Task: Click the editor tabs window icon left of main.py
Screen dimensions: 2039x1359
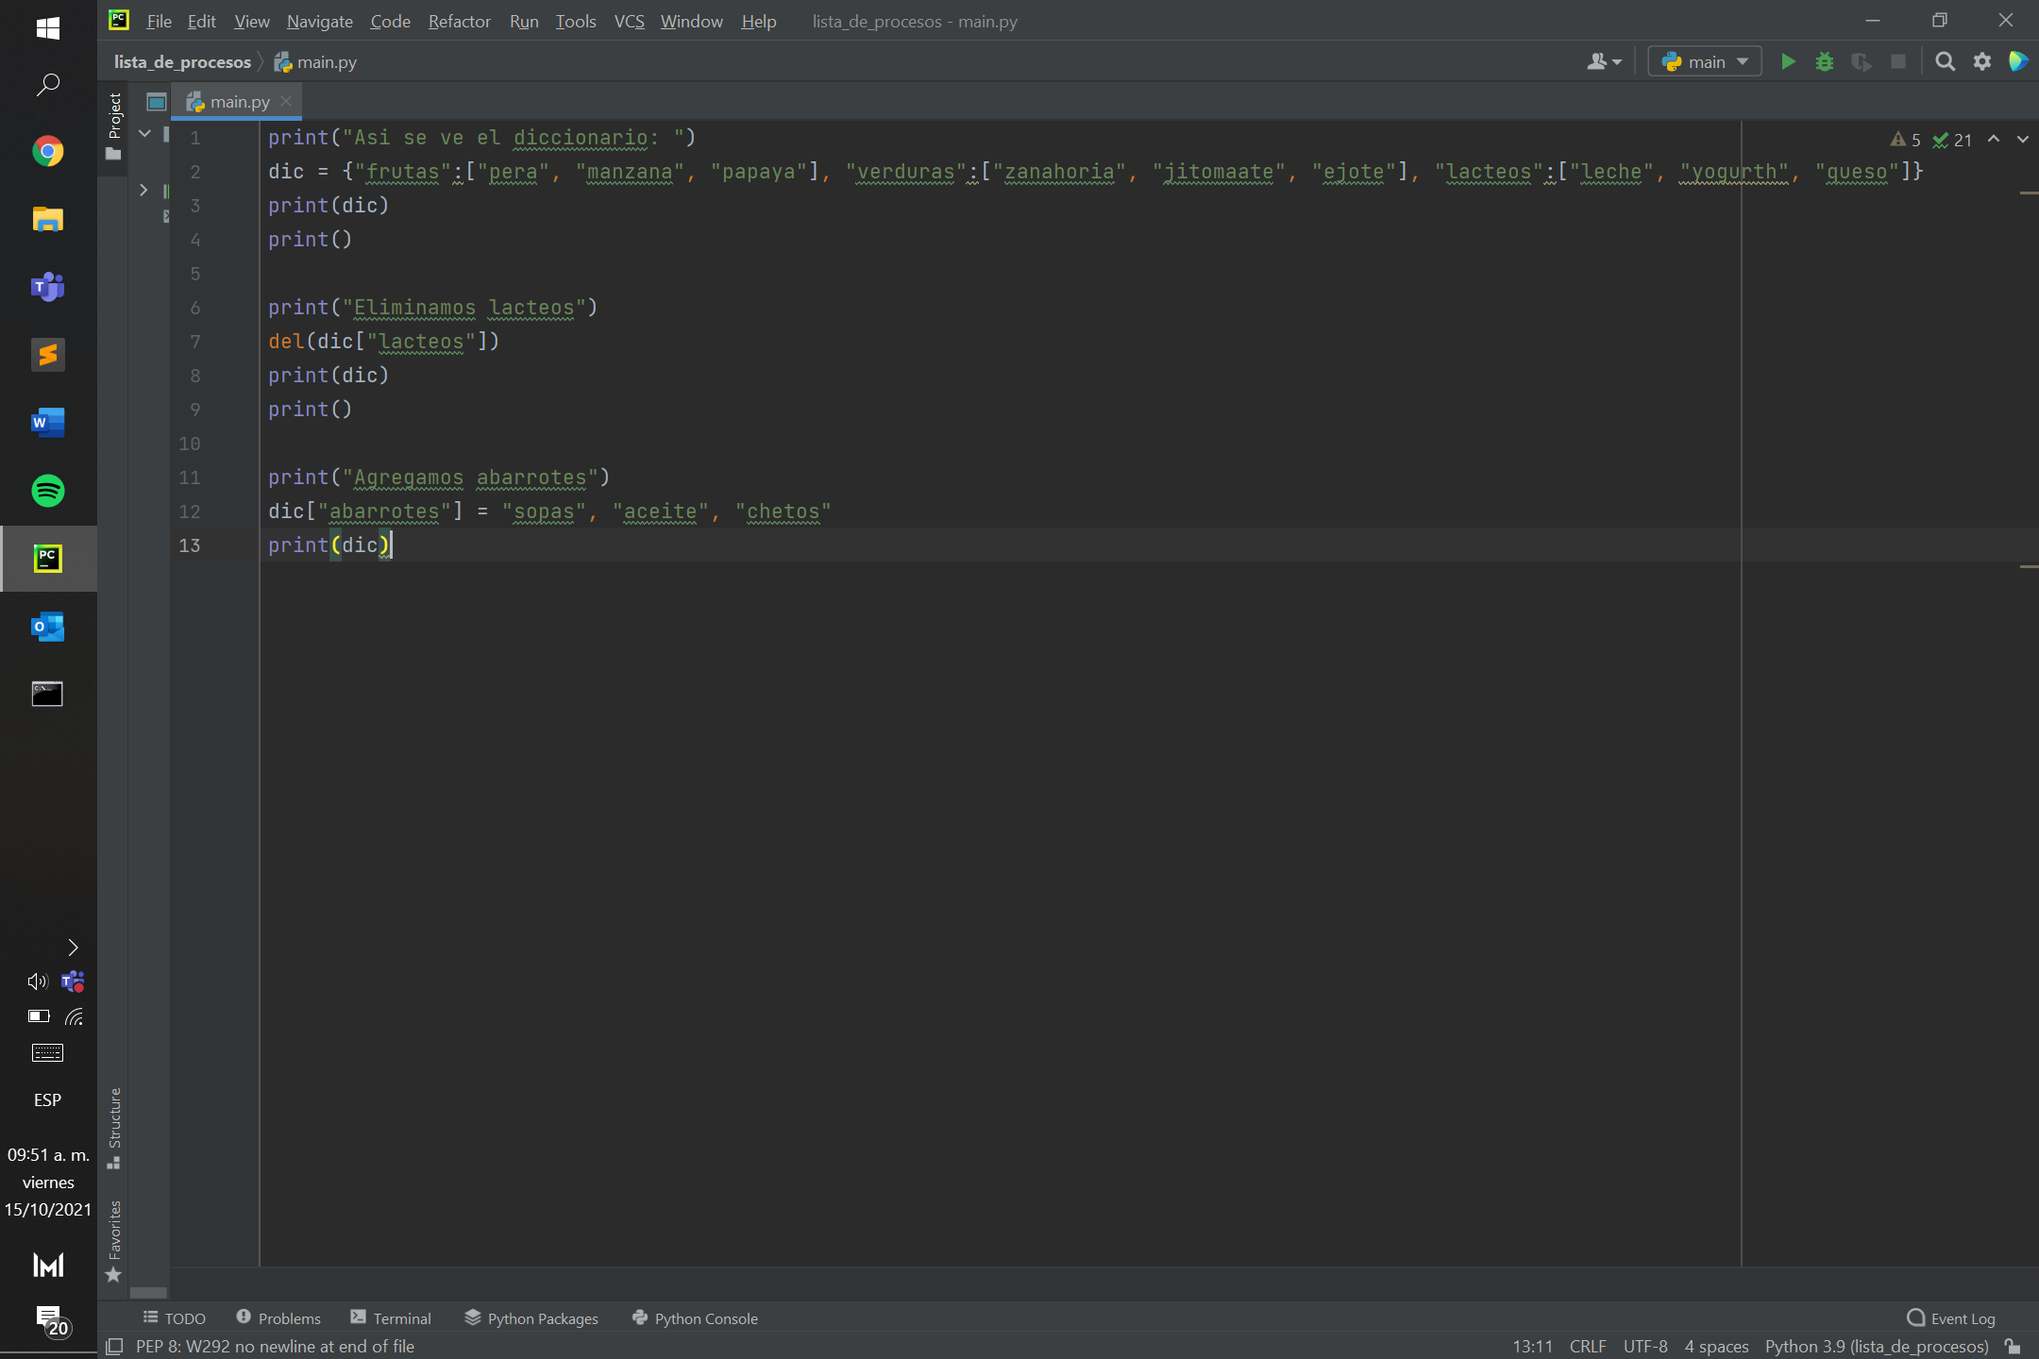Action: tap(157, 101)
